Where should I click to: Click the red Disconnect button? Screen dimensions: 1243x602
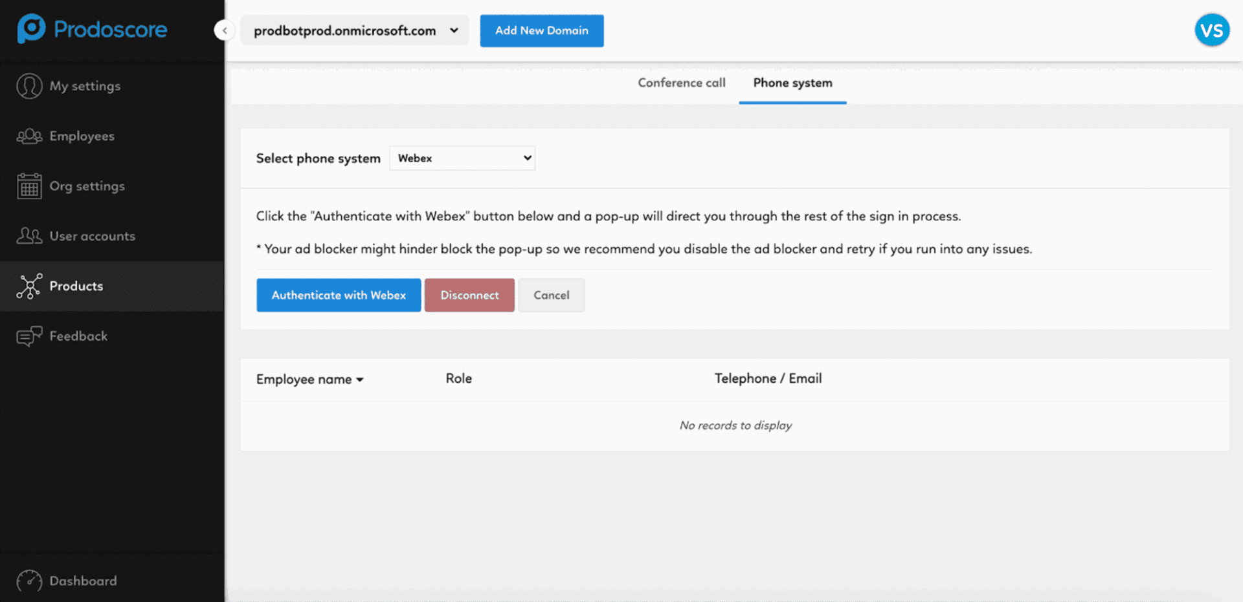point(469,295)
